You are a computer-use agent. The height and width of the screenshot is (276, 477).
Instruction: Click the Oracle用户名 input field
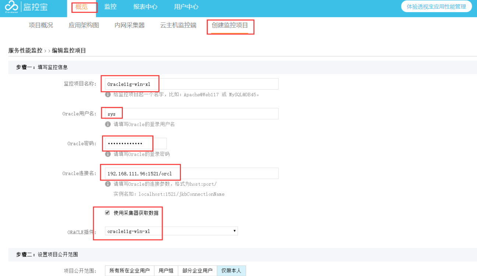(x=192, y=114)
